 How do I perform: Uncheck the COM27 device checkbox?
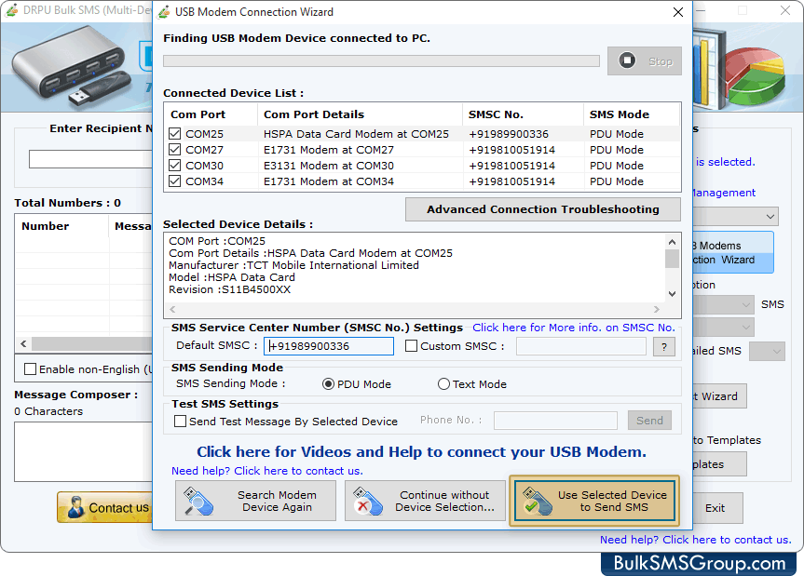[x=174, y=150]
